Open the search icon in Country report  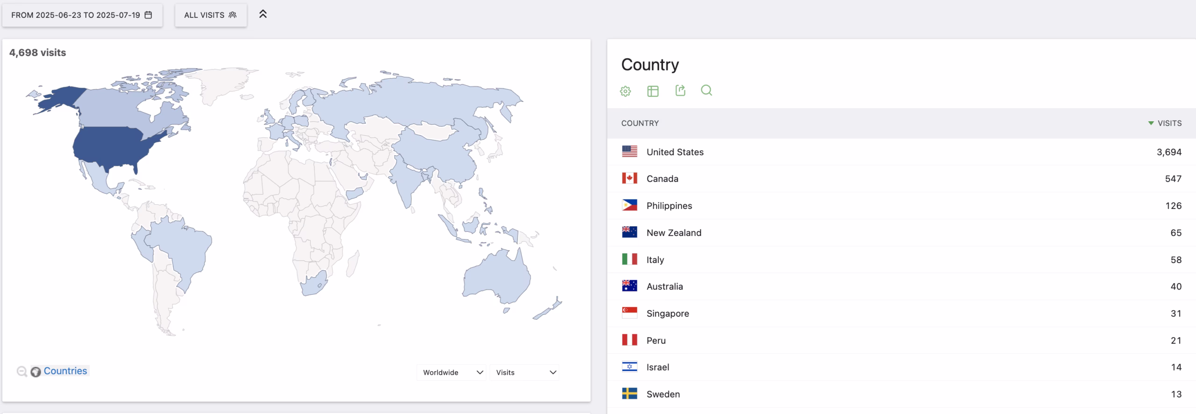point(706,90)
